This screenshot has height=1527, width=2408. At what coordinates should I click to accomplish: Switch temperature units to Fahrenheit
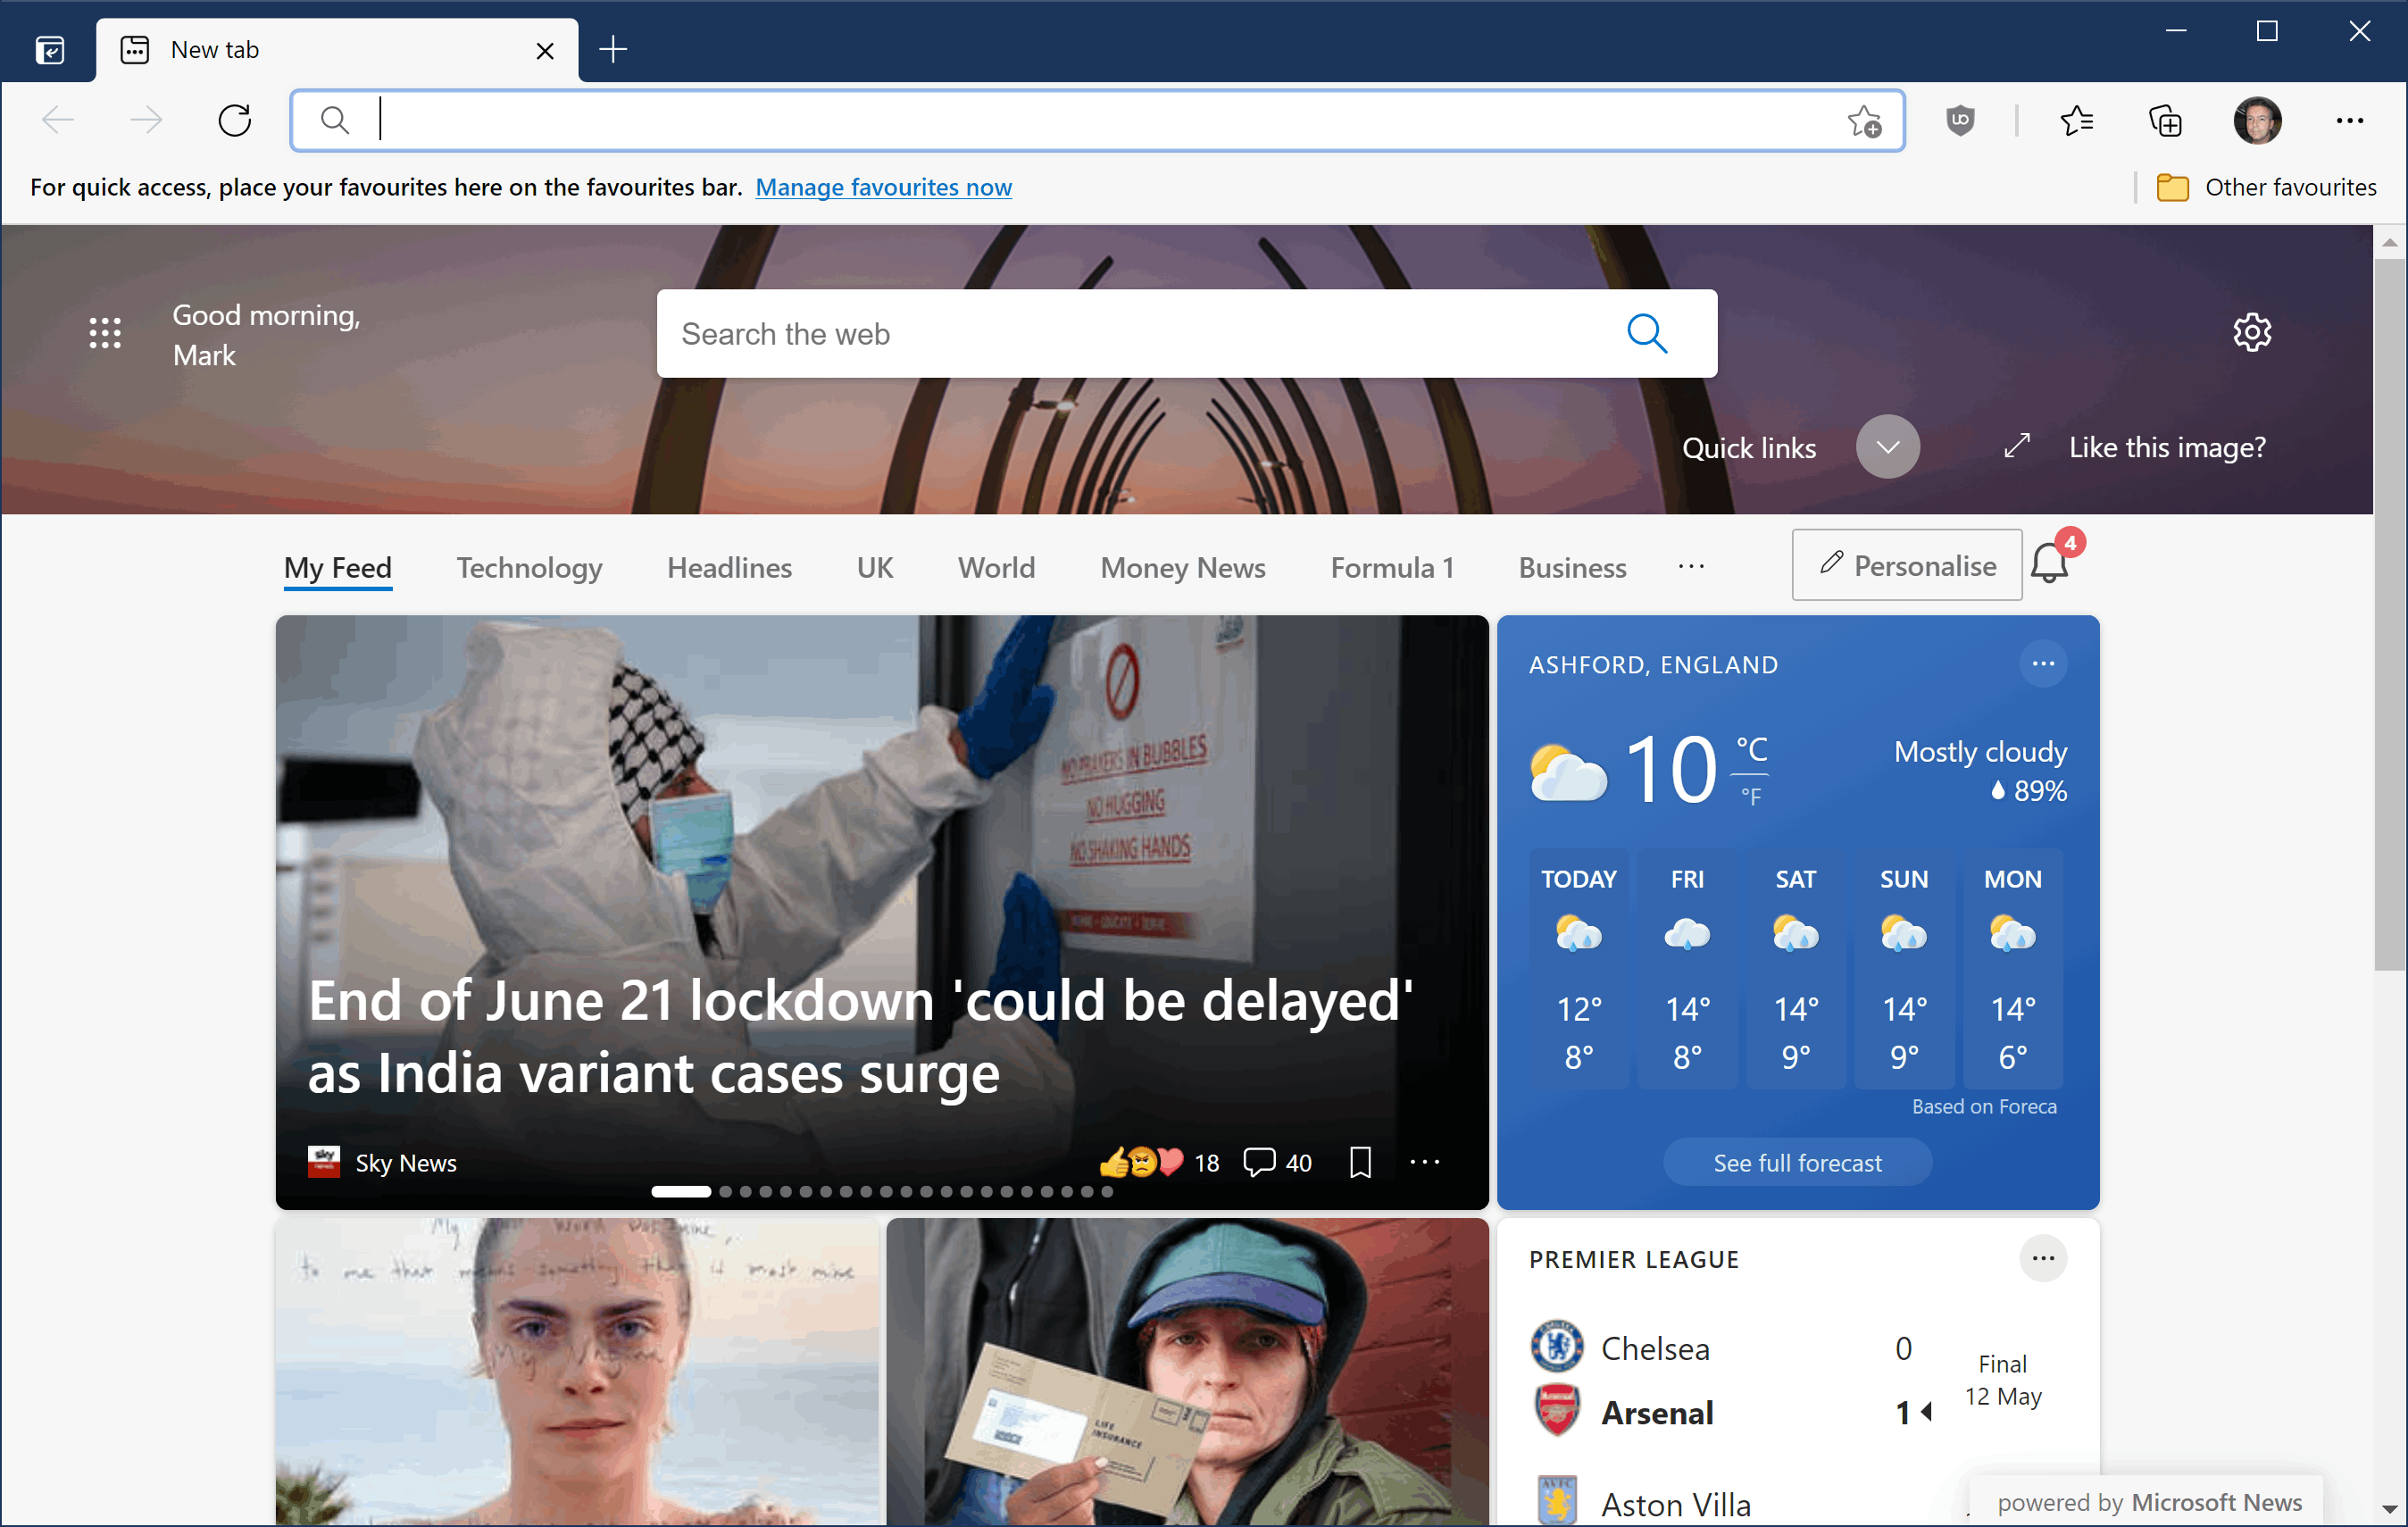(1750, 797)
